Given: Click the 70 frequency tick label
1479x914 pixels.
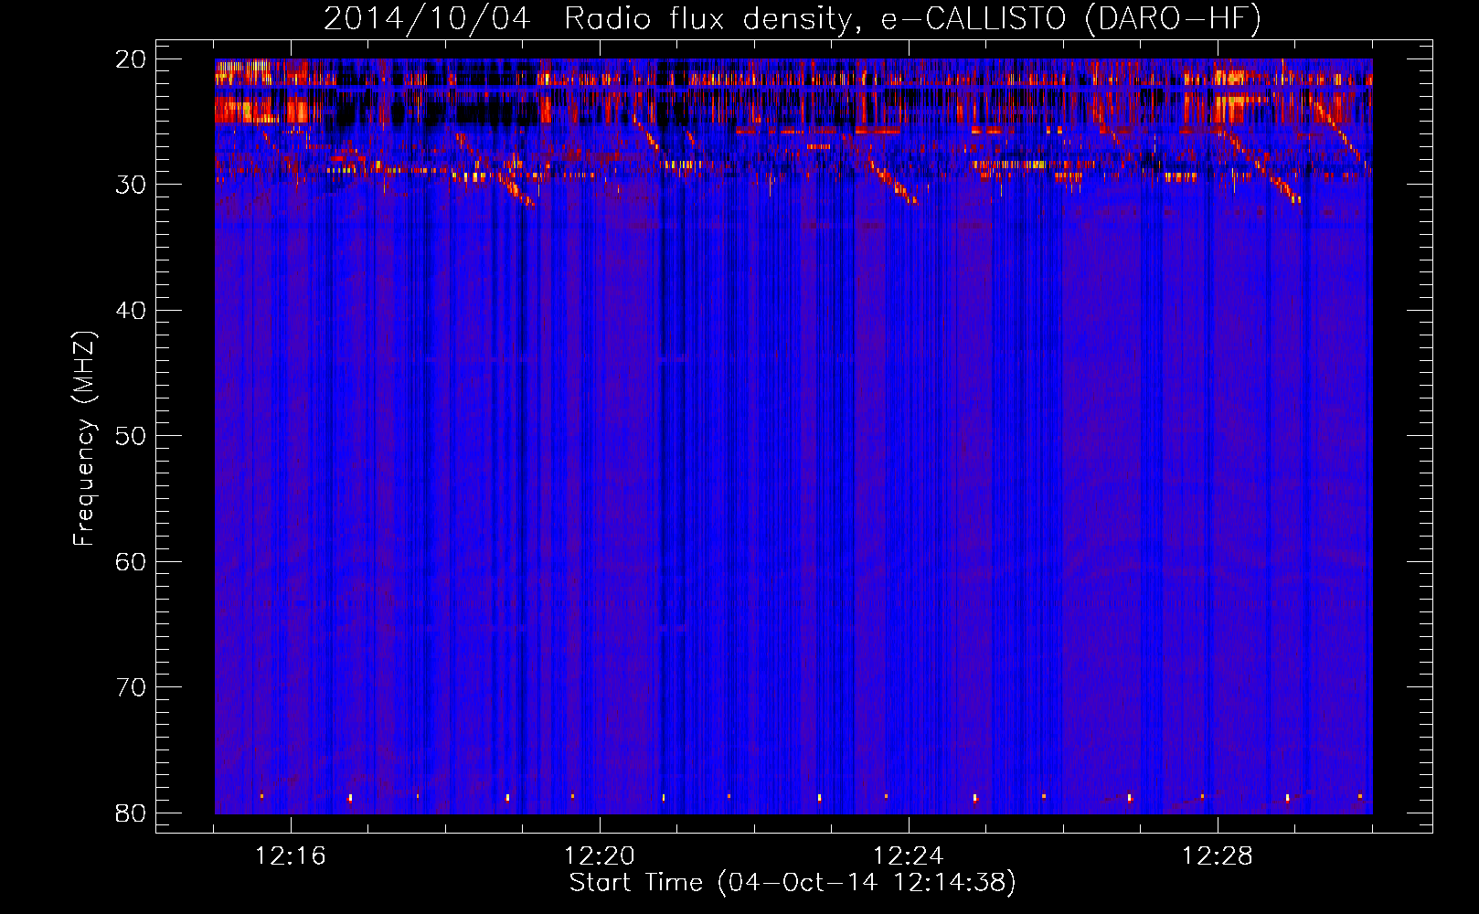Looking at the screenshot, I should [131, 687].
